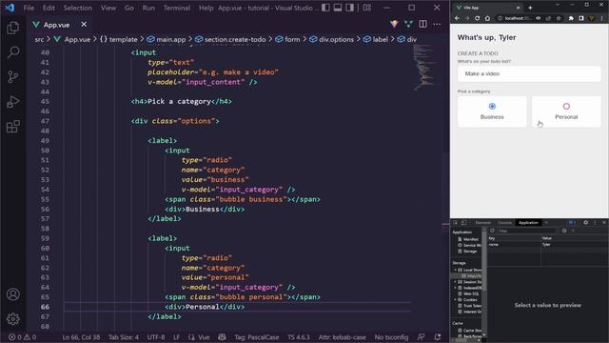The height and width of the screenshot is (343, 609).
Task: Click the template breadcrumb segment
Action: 118,39
